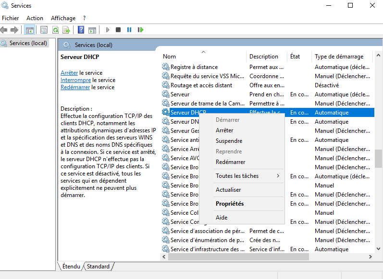The width and height of the screenshot is (383, 279).
Task: Select Services (local) in left tree
Action: pyautogui.click(x=28, y=43)
